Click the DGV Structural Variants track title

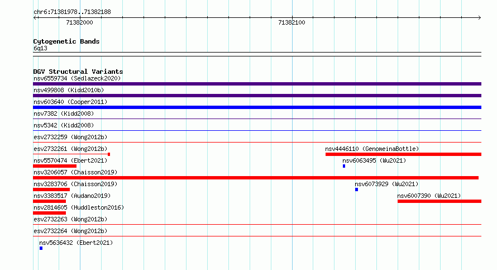(78, 72)
